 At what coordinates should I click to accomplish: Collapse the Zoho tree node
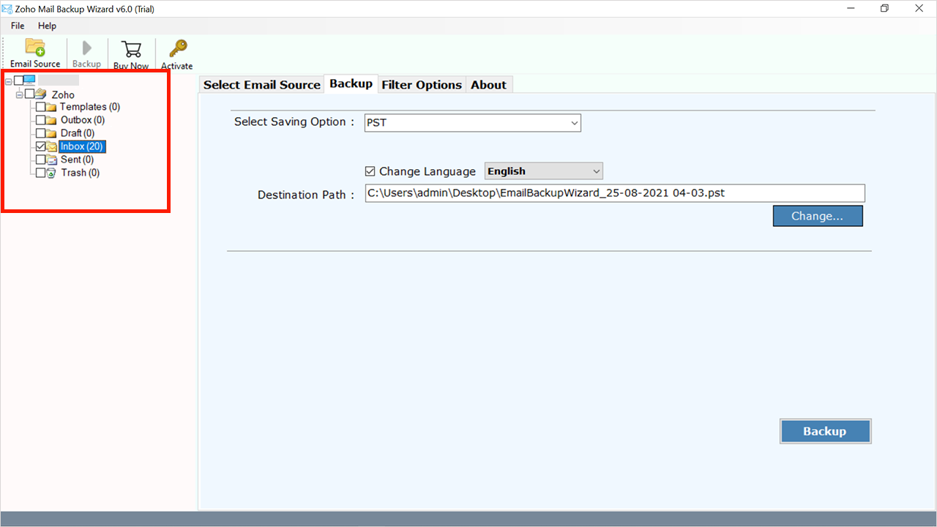coord(20,94)
